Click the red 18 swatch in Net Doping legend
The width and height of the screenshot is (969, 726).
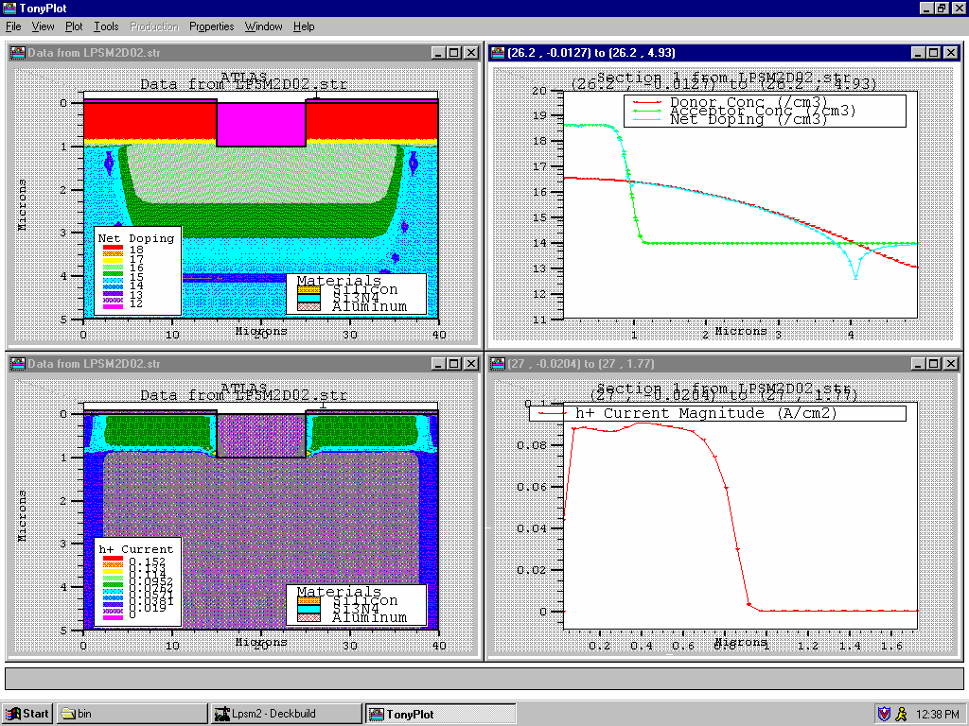tap(113, 248)
